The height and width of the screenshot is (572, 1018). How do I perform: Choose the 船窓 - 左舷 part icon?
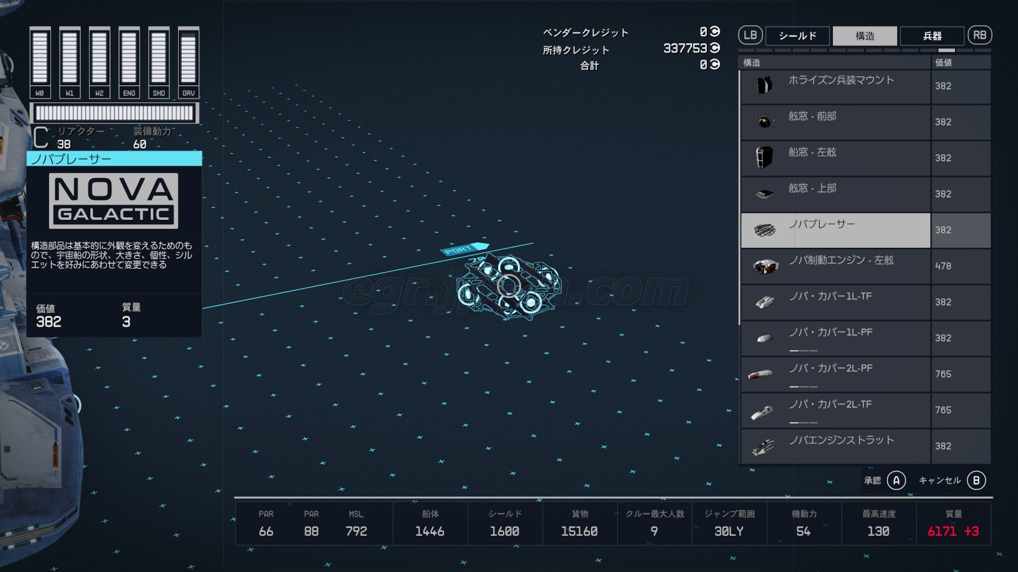point(764,157)
